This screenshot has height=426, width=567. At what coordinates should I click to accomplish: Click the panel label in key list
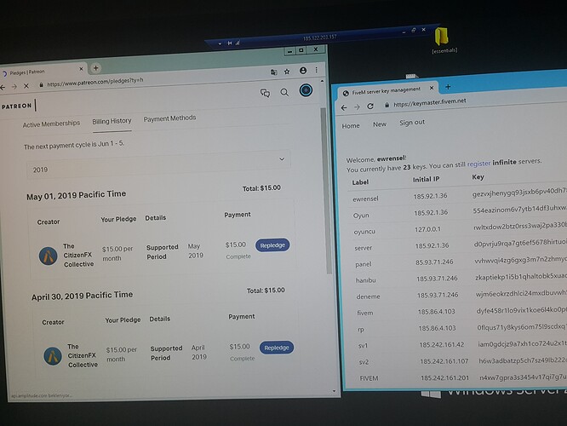coord(363,264)
